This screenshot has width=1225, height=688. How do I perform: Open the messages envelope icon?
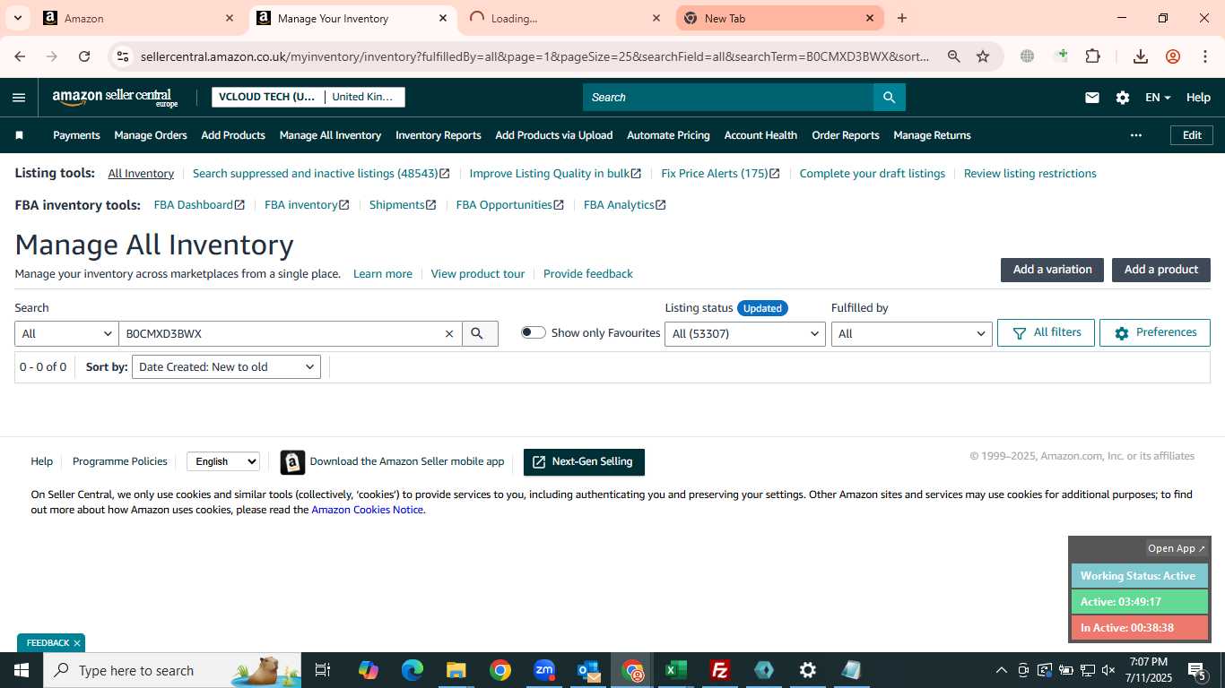(1091, 98)
